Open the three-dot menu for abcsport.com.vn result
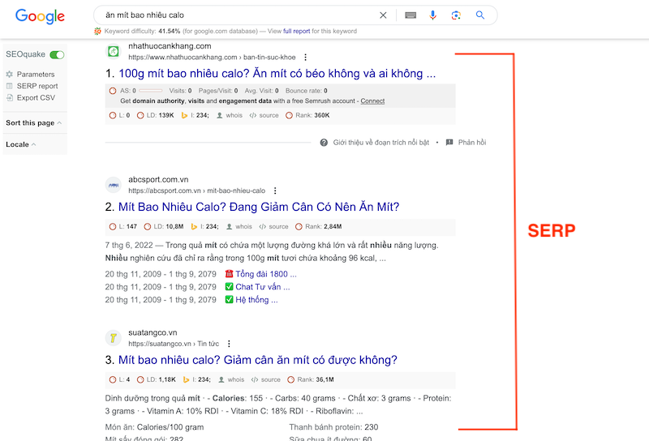Image resolution: width=649 pixels, height=441 pixels. [x=275, y=191]
